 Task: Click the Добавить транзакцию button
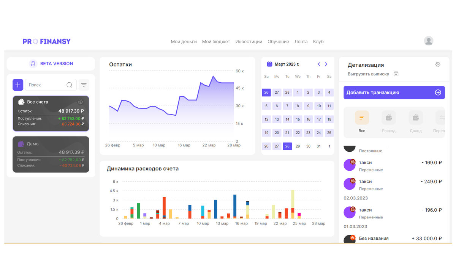pyautogui.click(x=394, y=93)
